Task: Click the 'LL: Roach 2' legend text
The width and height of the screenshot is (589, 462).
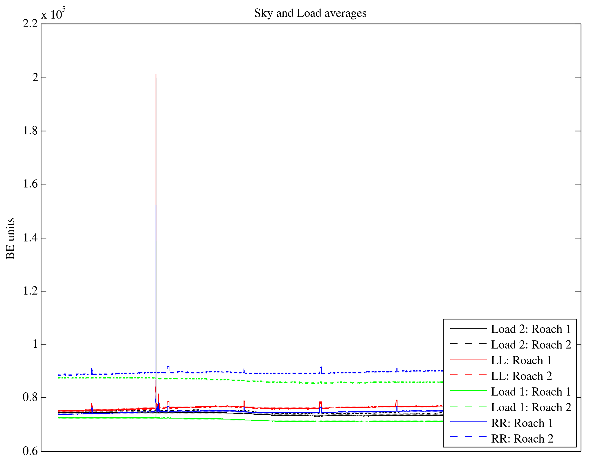Action: pyautogui.click(x=521, y=376)
